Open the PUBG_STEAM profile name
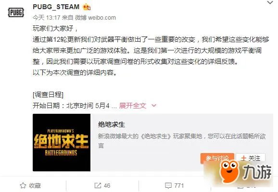Viewport: 278px width, 192px height. (56, 7)
